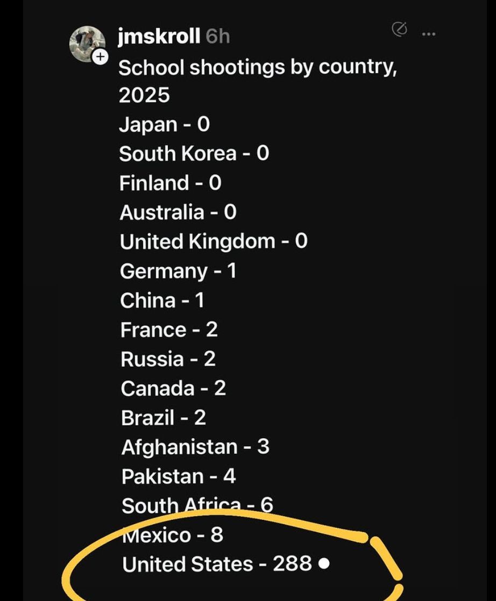Tap the "School shootings by country" heading
496x601 pixels.
coord(257,68)
